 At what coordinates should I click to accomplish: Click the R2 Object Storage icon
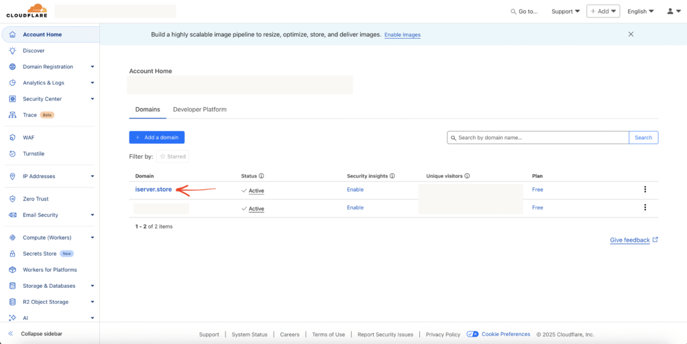pos(13,302)
